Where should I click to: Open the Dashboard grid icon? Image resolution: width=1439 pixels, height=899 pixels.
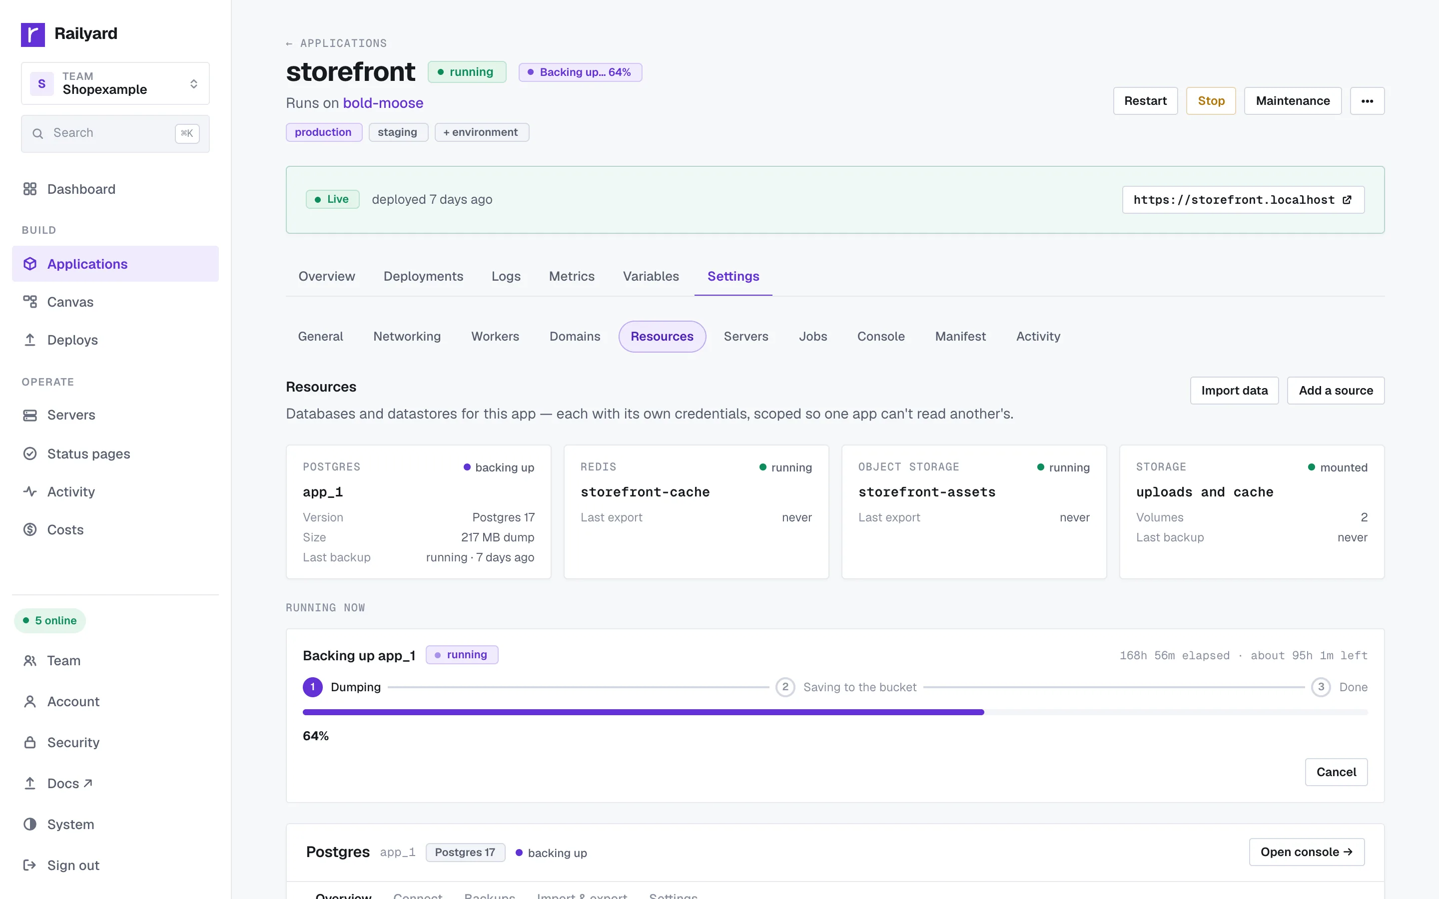point(30,189)
